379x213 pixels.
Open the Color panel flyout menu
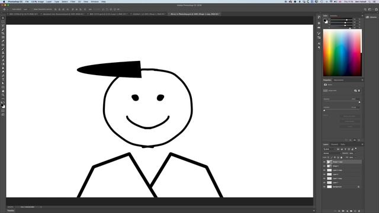[x=362, y=16]
